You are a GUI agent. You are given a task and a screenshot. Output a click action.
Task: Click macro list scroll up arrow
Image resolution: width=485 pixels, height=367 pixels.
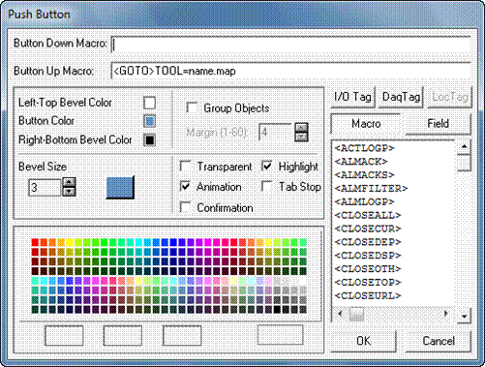point(464,146)
